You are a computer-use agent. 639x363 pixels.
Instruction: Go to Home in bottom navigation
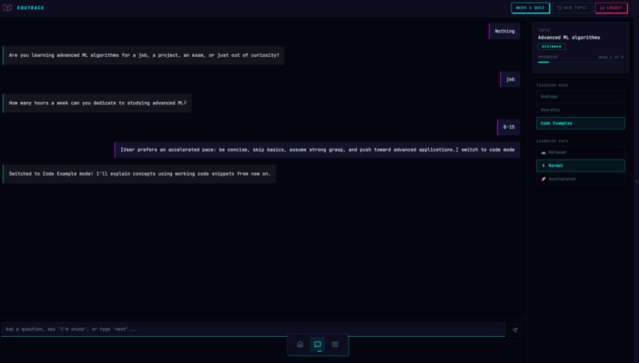point(300,344)
